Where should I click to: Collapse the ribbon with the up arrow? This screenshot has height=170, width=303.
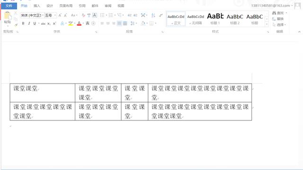pyautogui.click(x=299, y=32)
